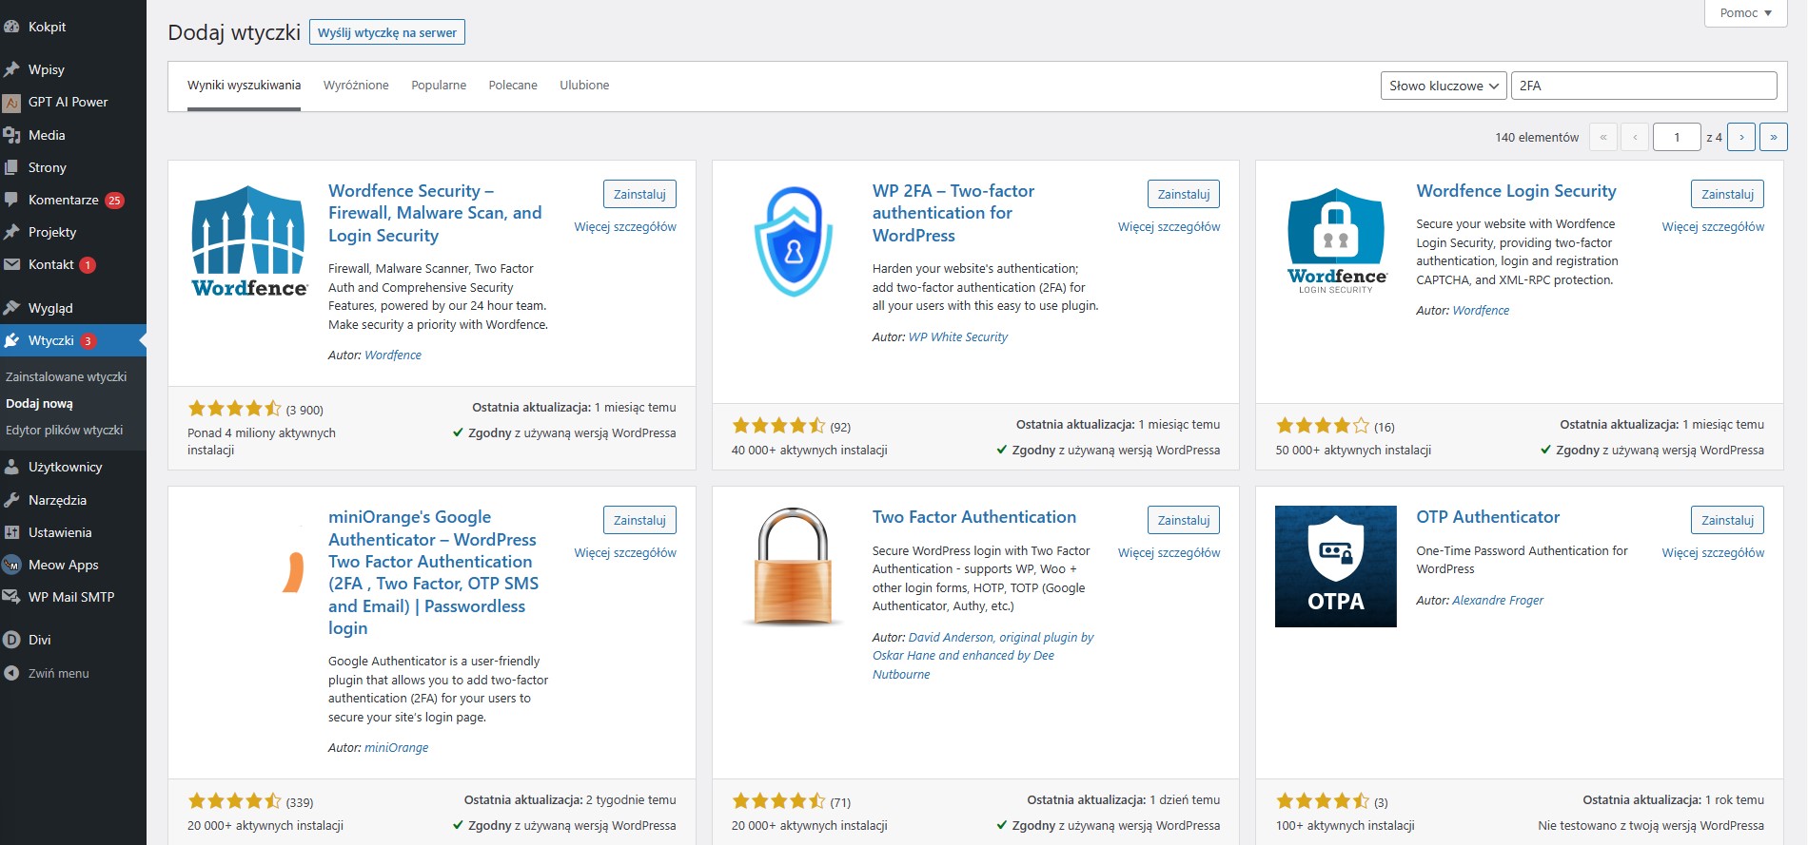This screenshot has height=845, width=1808.
Task: Open Więcej szczegółów for miniOrange plugin
Action: coord(625,553)
